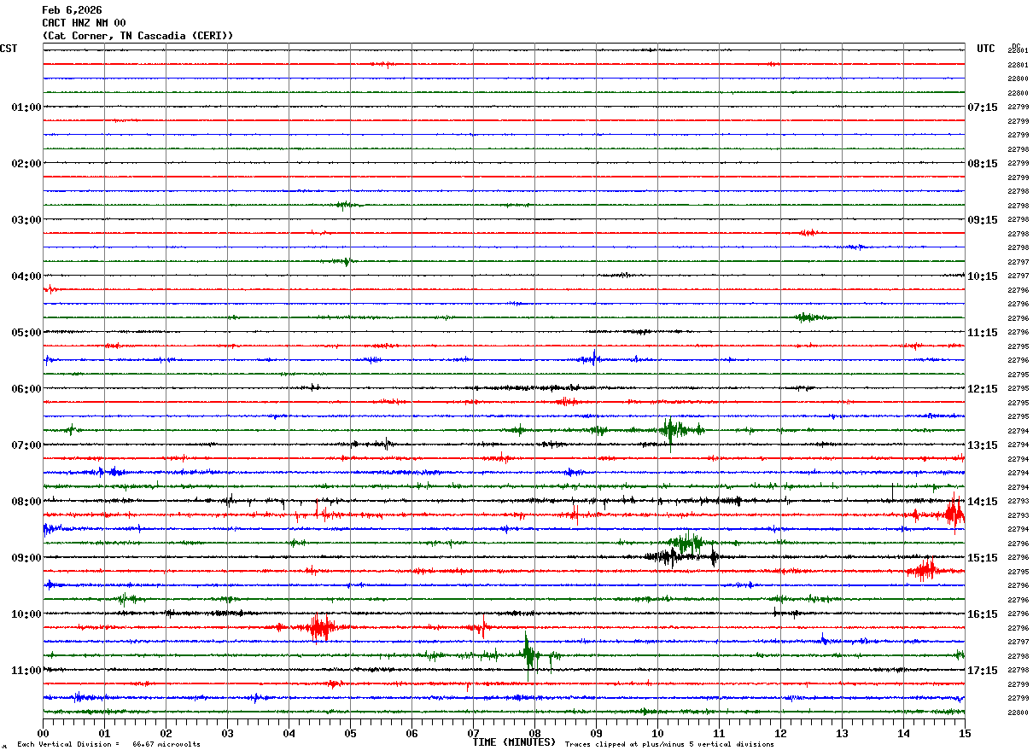
Task: Click the Cat Corner, TN Cascadia (CERI) subtitle
Action: tap(137, 36)
